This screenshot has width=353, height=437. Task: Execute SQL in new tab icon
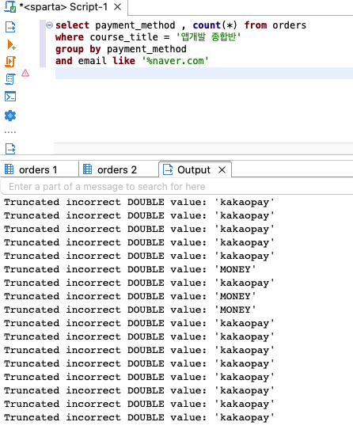[11, 44]
